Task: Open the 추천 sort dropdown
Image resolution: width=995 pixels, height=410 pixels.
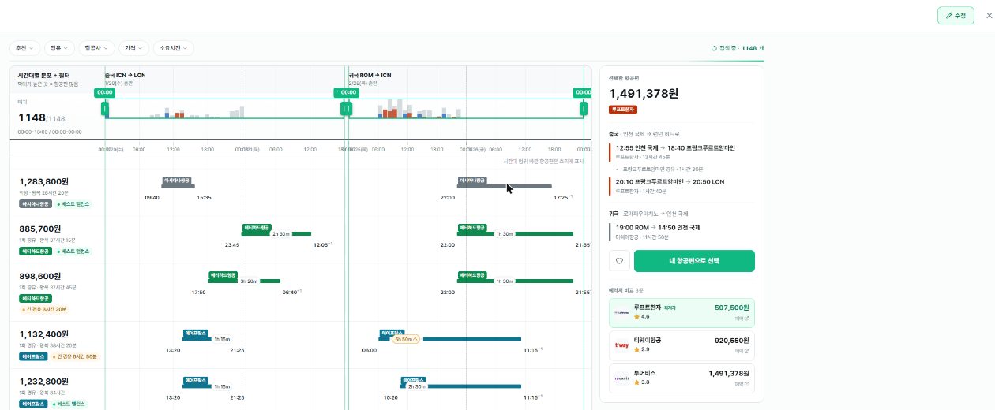Action: click(24, 48)
